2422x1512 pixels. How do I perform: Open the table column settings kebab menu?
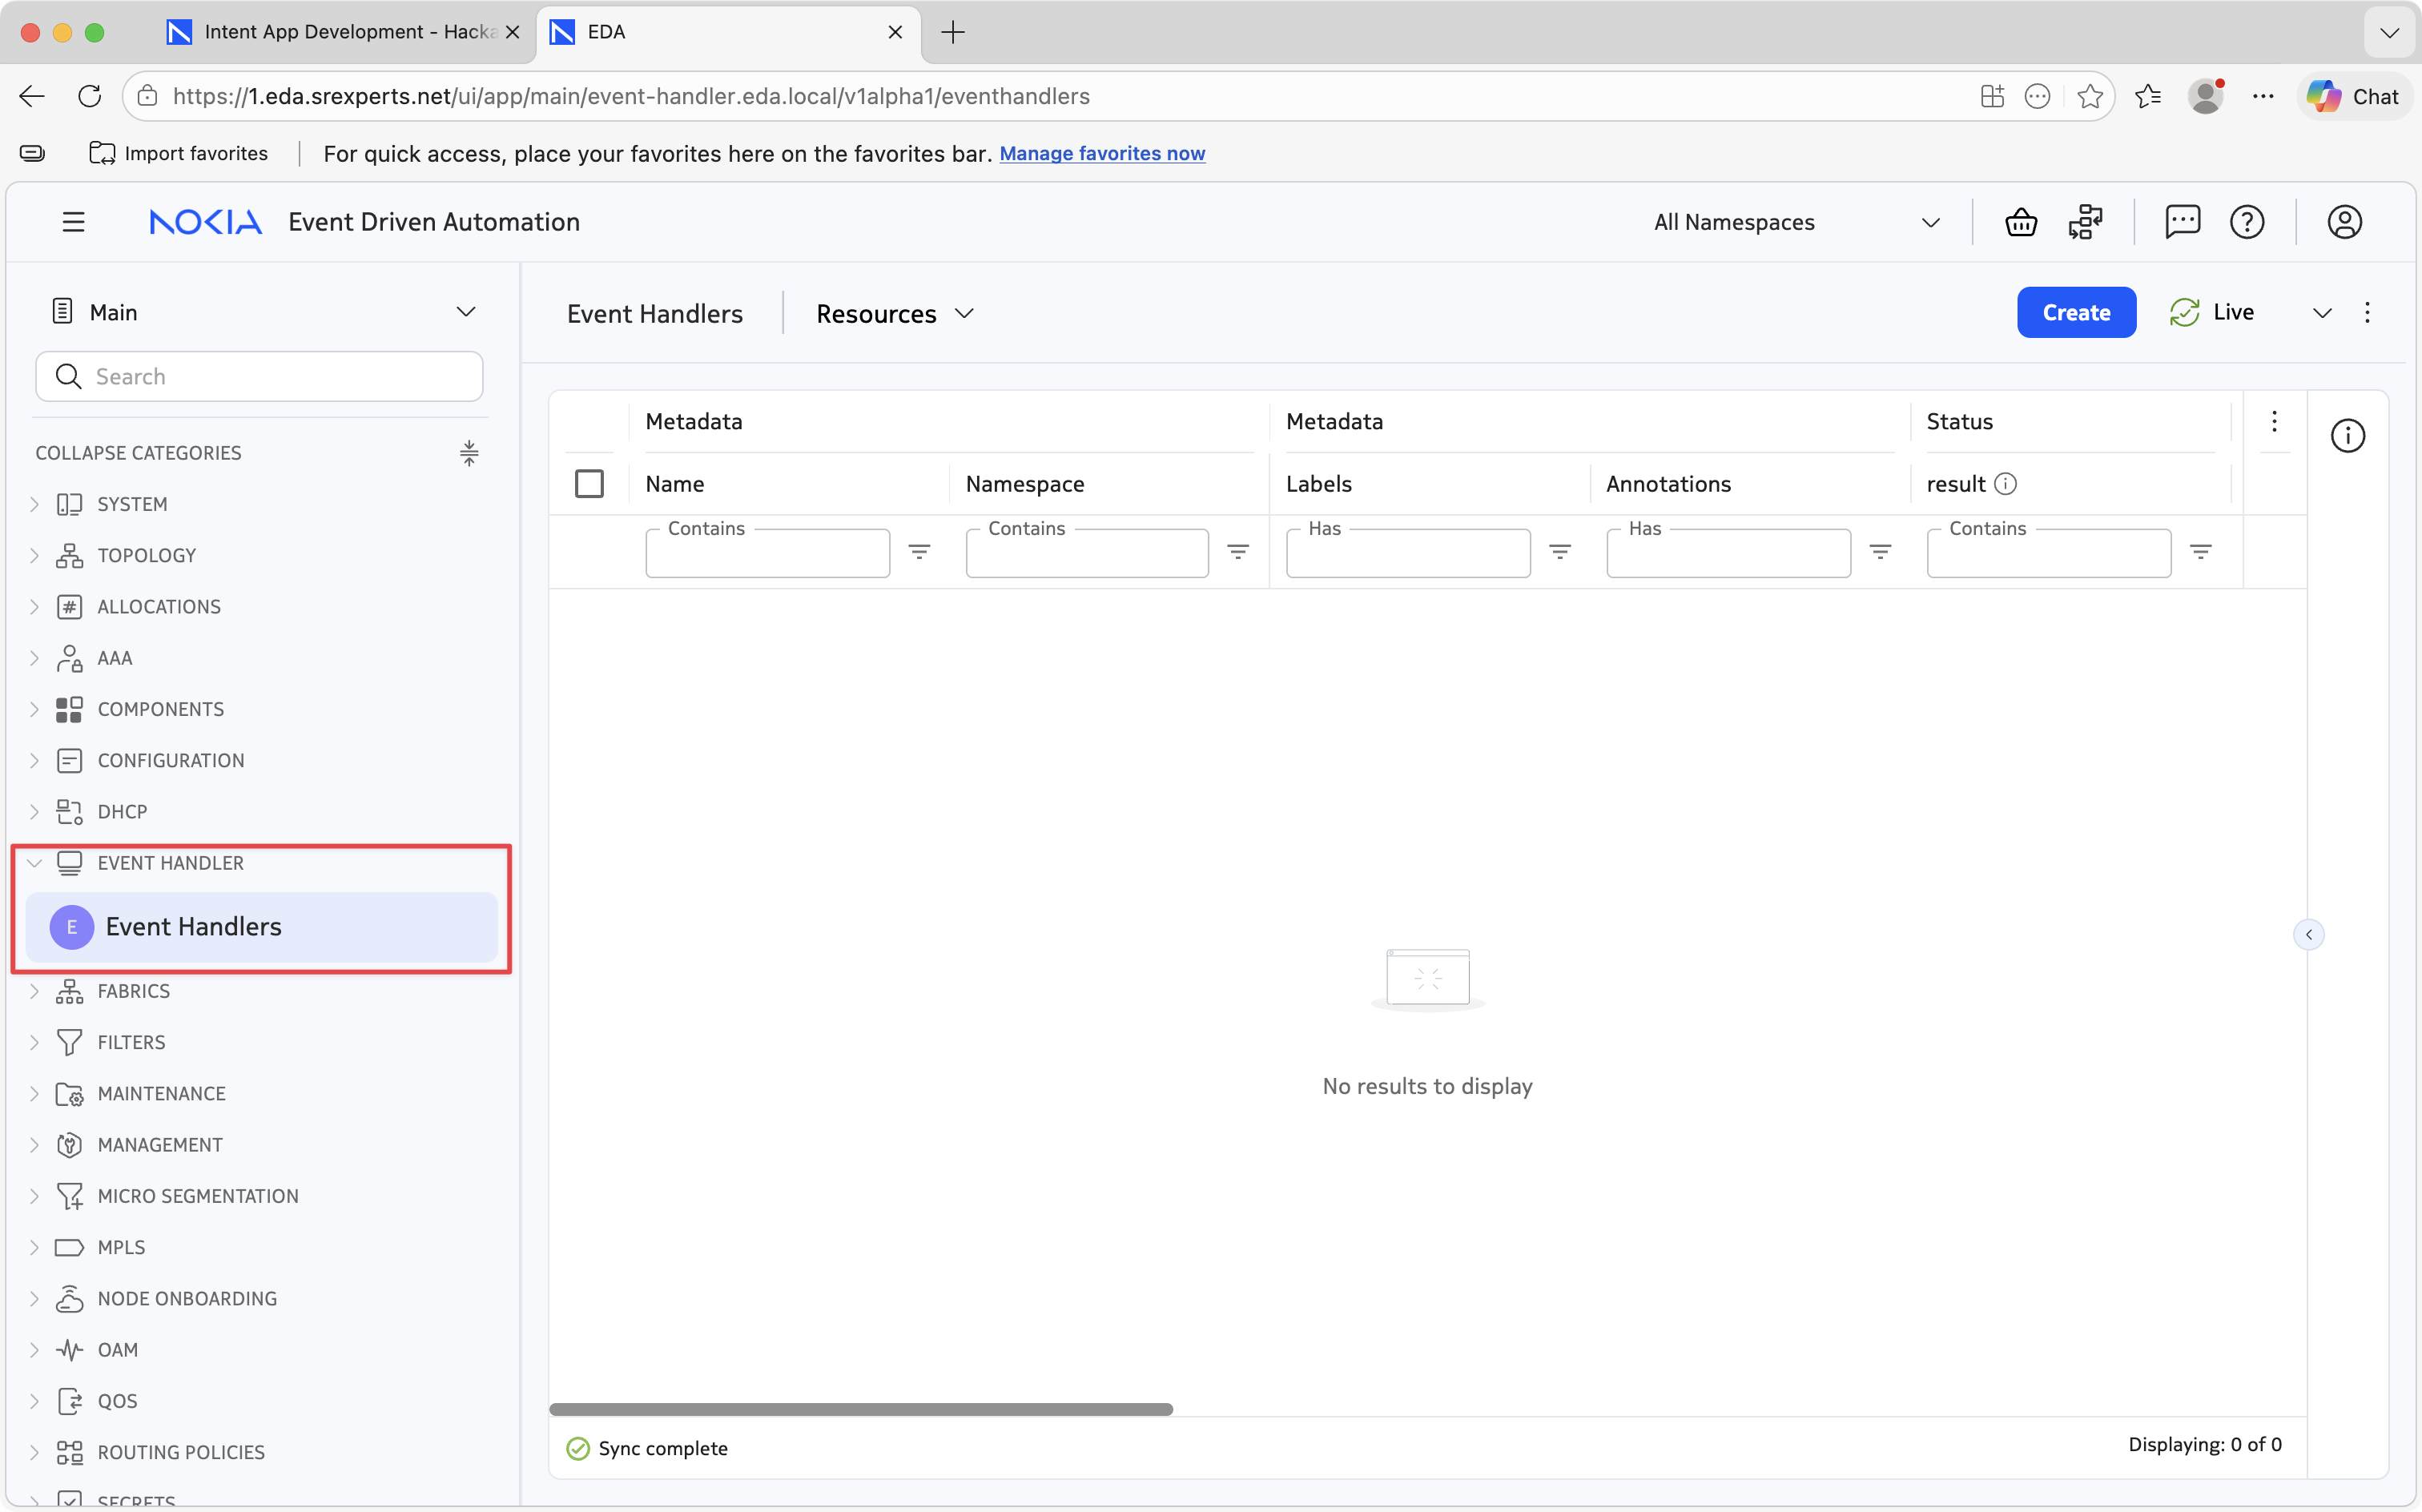2274,421
